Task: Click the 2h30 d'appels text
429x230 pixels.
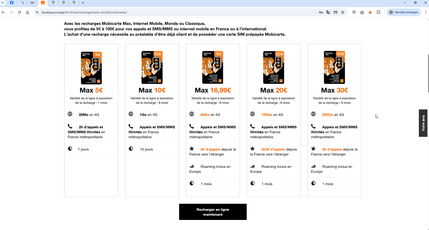Action: click(x=273, y=149)
